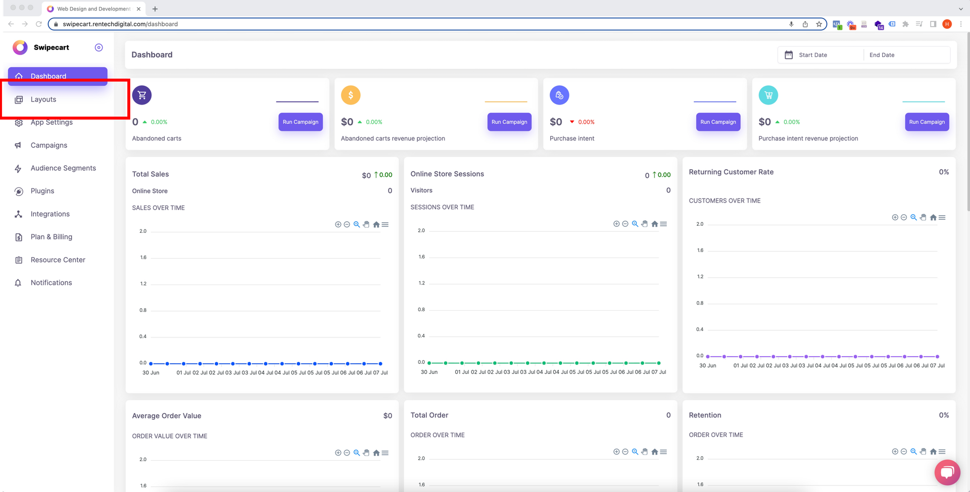Open the chat support bubble
This screenshot has width=970, height=492.
[x=947, y=472]
